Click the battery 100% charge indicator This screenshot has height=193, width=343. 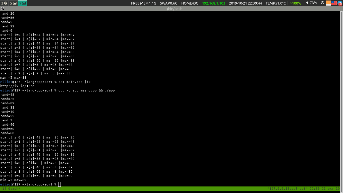295,3
